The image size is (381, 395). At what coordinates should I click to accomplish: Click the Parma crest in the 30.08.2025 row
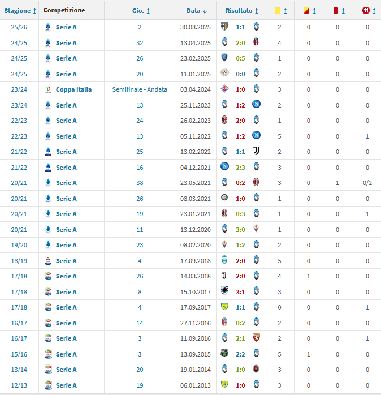[x=224, y=27]
